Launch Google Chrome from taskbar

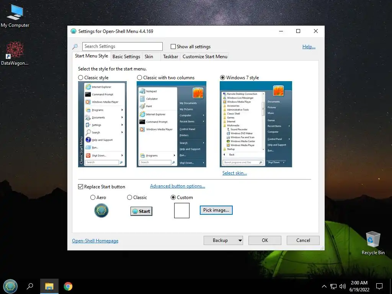coord(68,286)
